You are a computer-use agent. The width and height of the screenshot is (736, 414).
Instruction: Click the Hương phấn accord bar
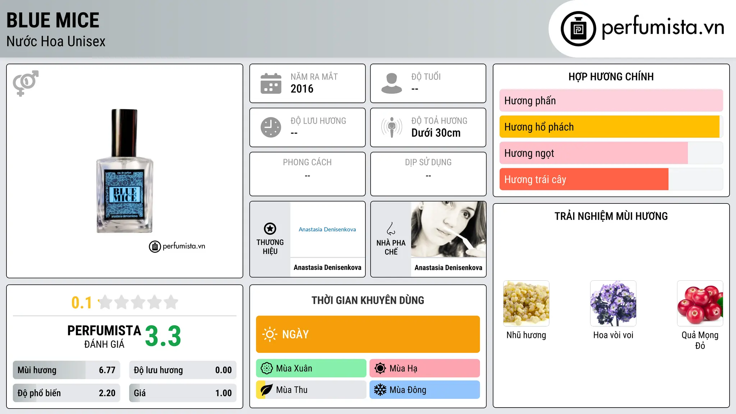point(611,101)
